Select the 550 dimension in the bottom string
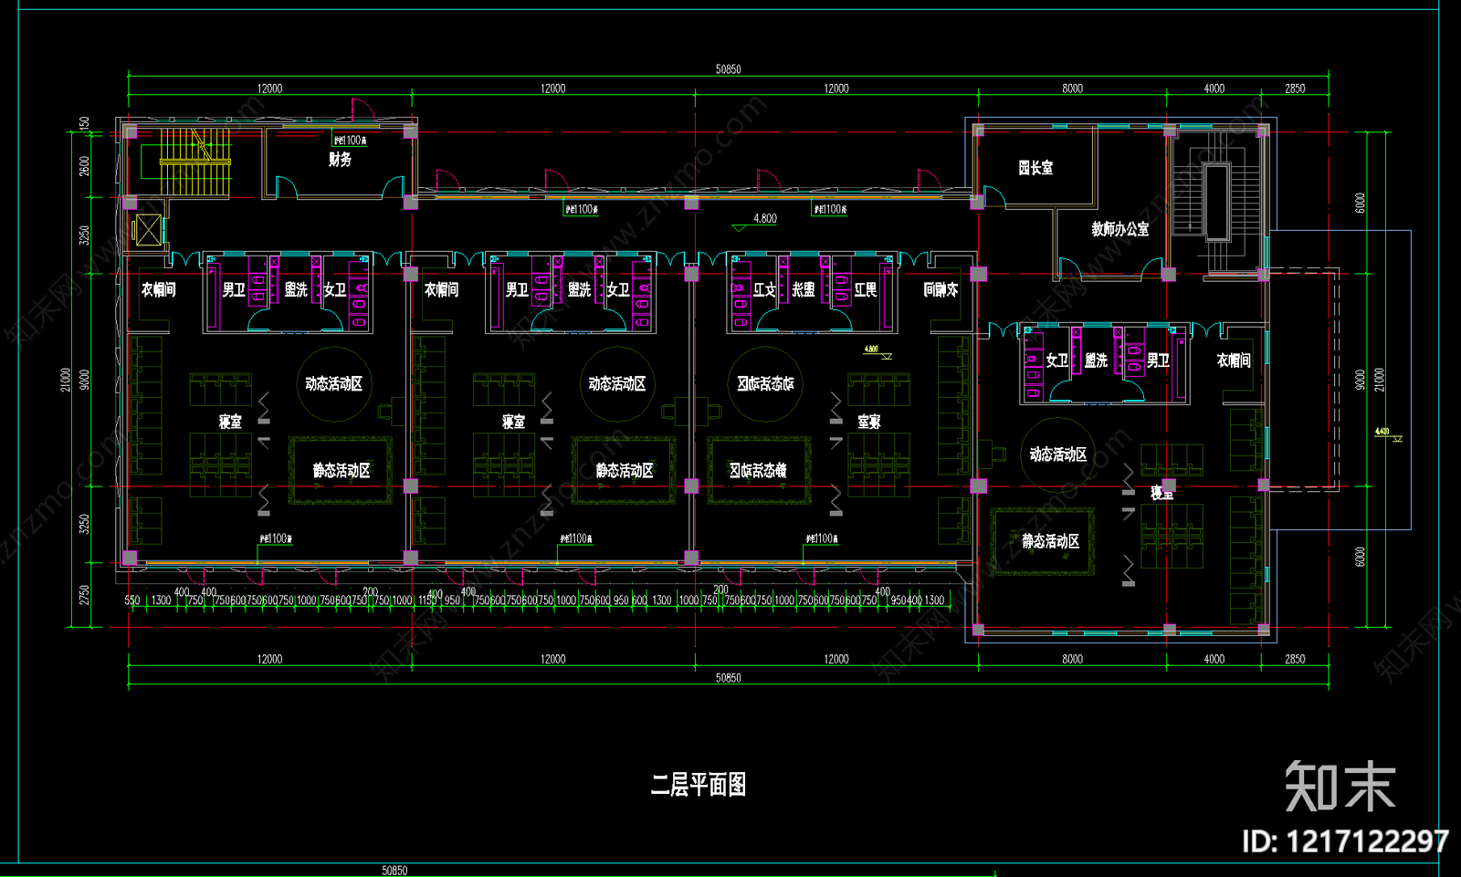 [x=132, y=600]
